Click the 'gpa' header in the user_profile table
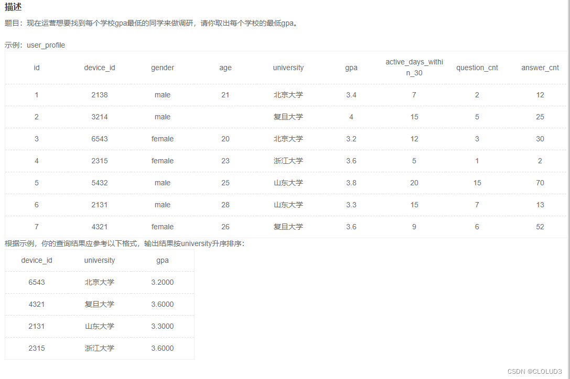 (x=351, y=68)
